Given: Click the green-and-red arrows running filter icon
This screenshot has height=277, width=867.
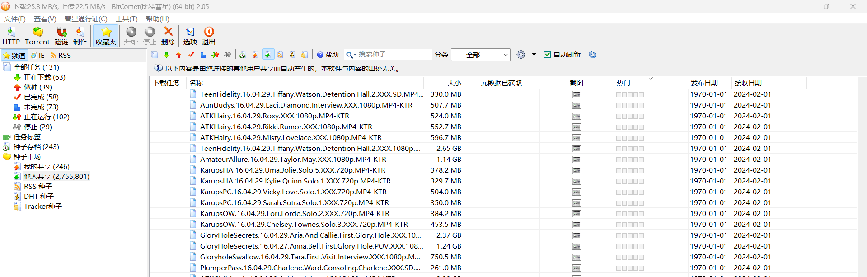Looking at the screenshot, I should [216, 55].
